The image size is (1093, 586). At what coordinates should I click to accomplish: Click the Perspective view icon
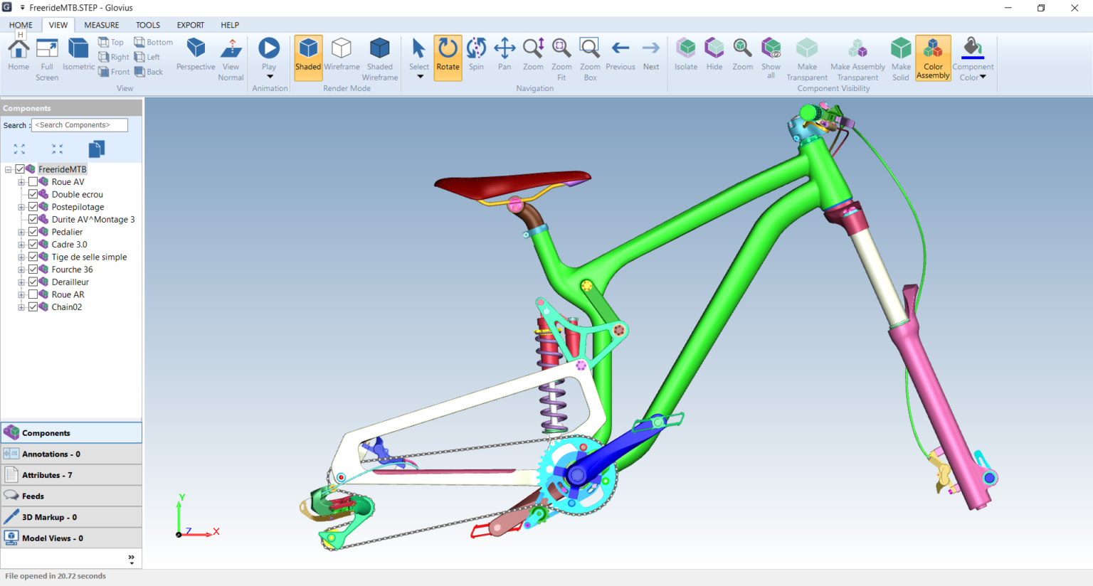[196, 50]
